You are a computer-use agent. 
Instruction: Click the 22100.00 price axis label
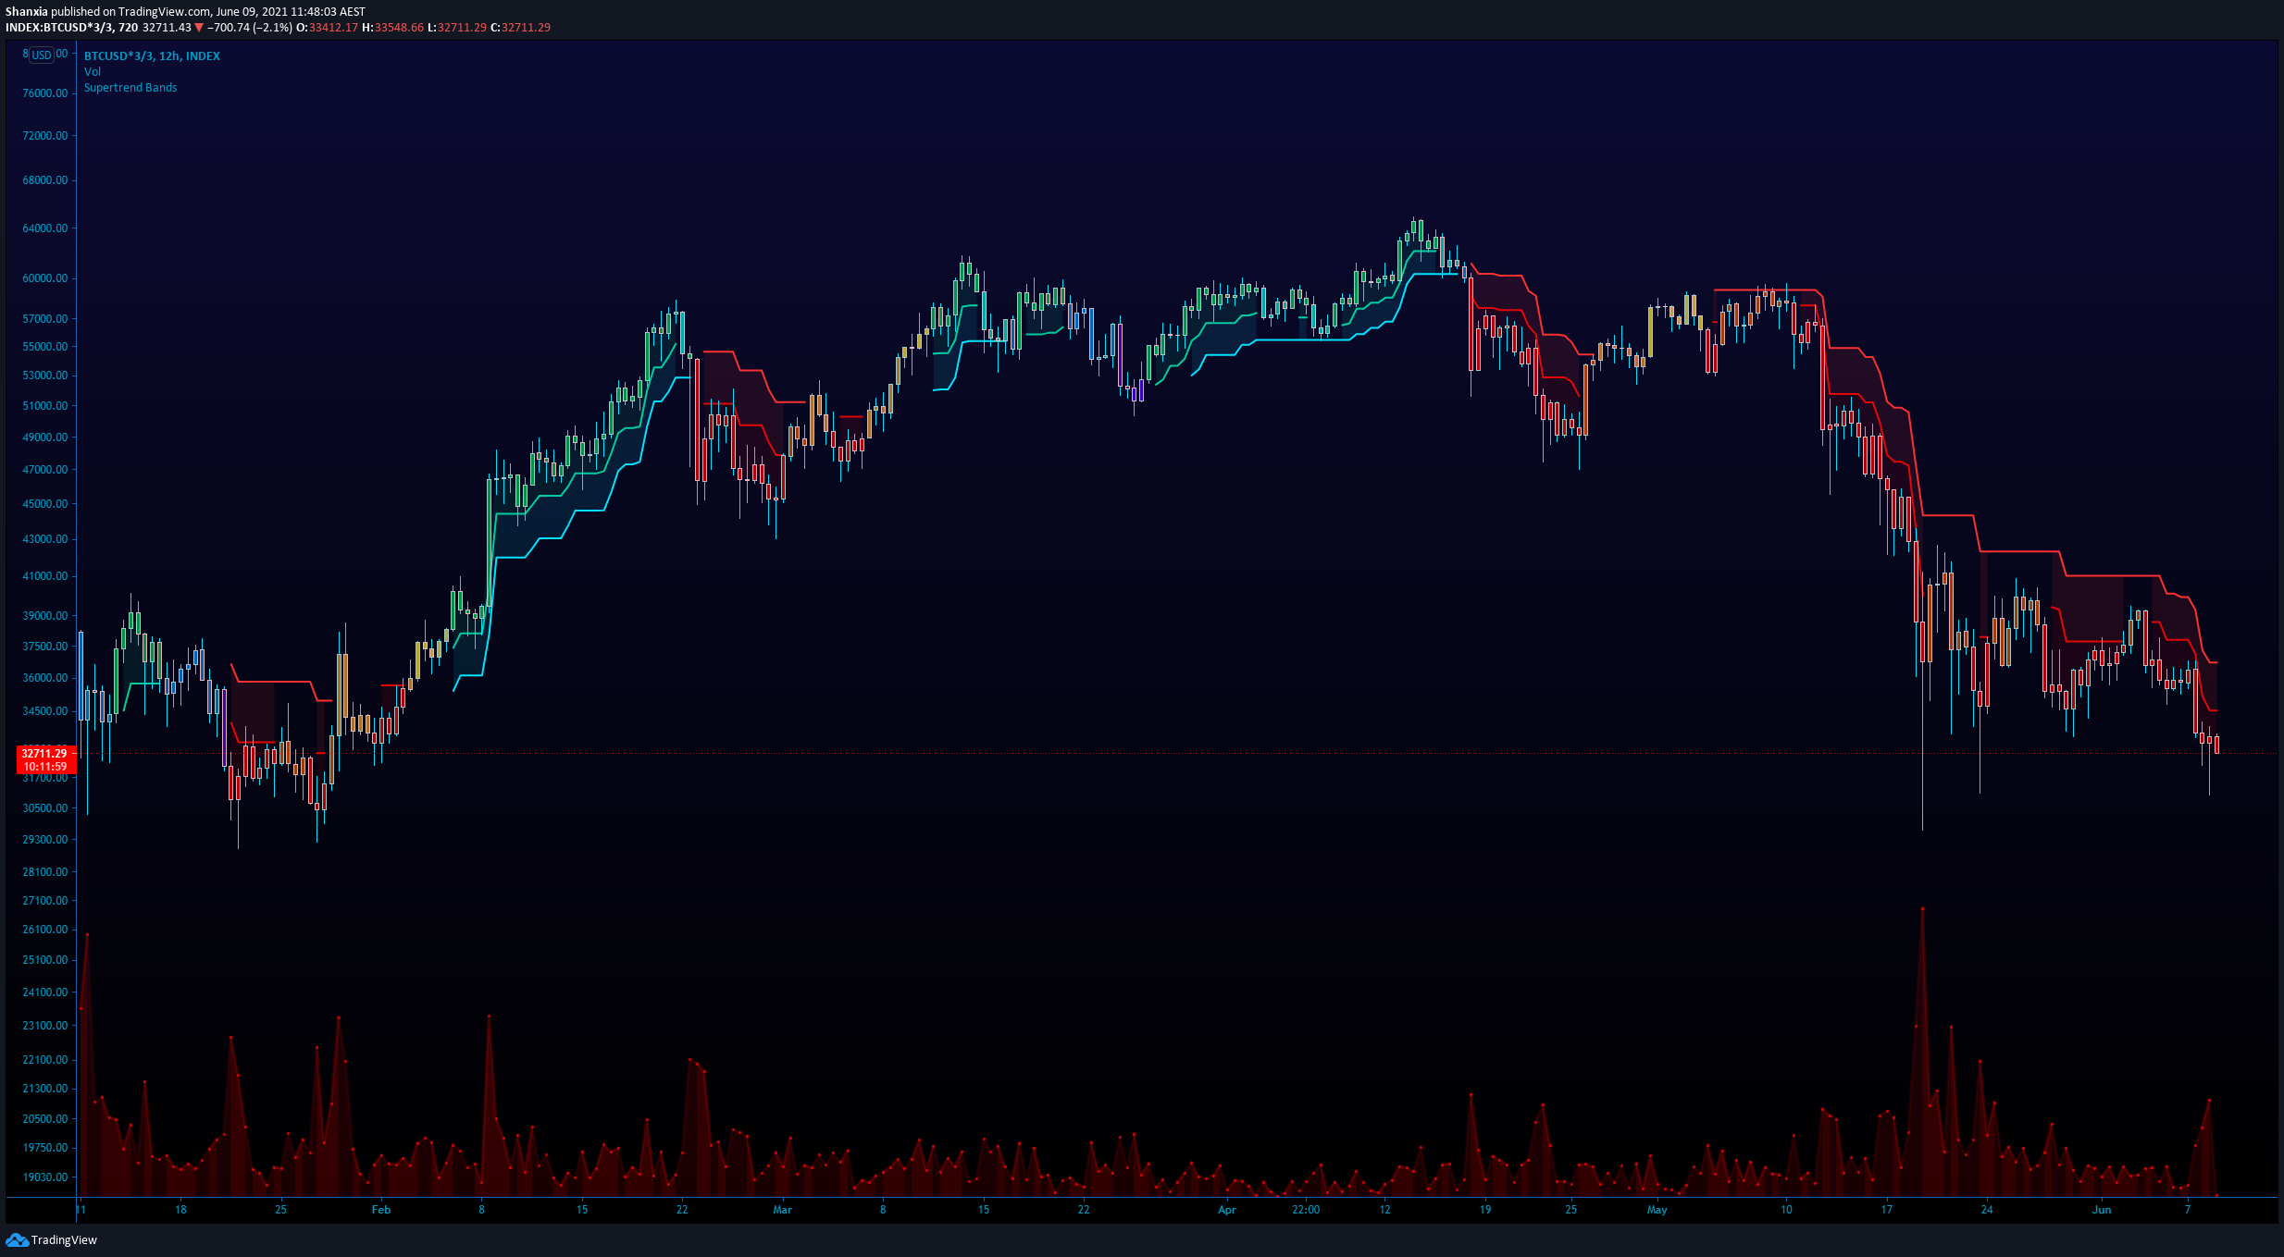coord(45,1060)
